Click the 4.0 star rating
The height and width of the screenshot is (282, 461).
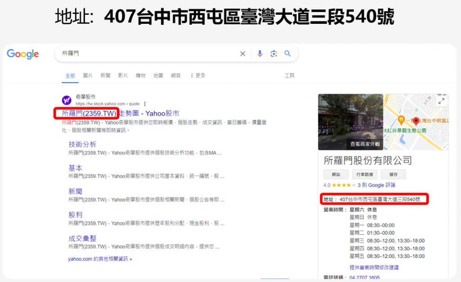coord(339,185)
